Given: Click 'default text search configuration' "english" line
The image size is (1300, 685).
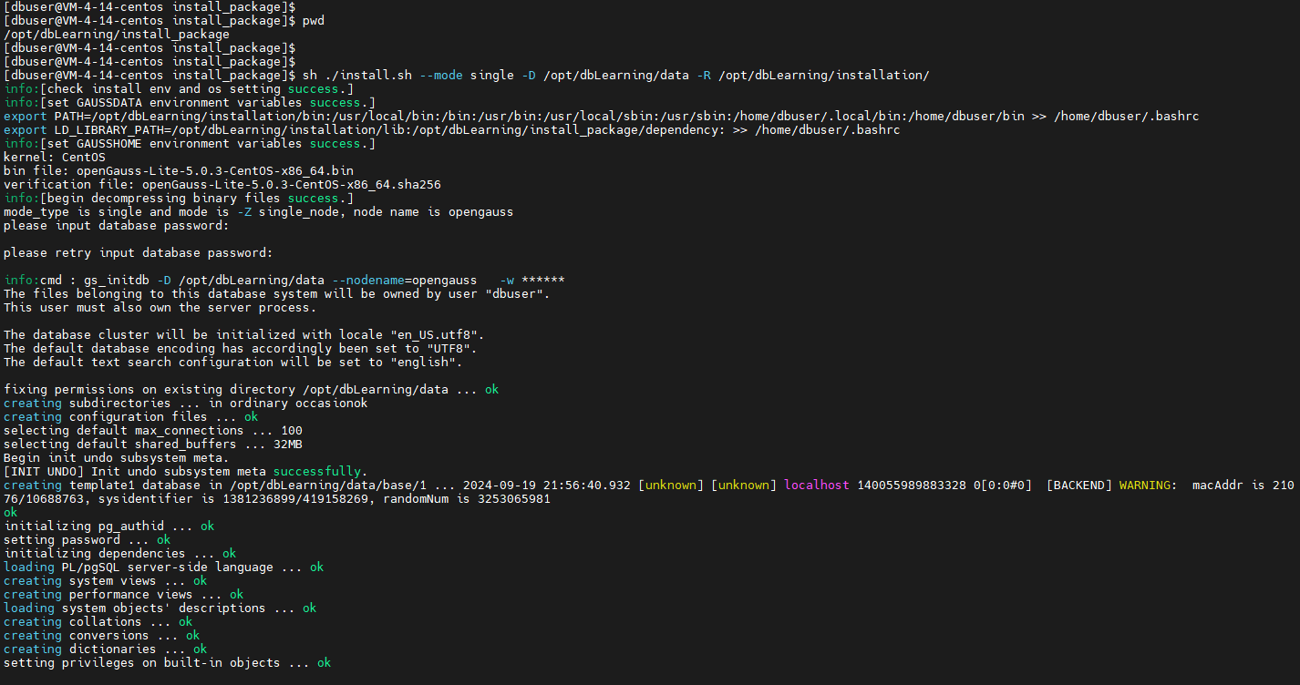Looking at the screenshot, I should 233,362.
